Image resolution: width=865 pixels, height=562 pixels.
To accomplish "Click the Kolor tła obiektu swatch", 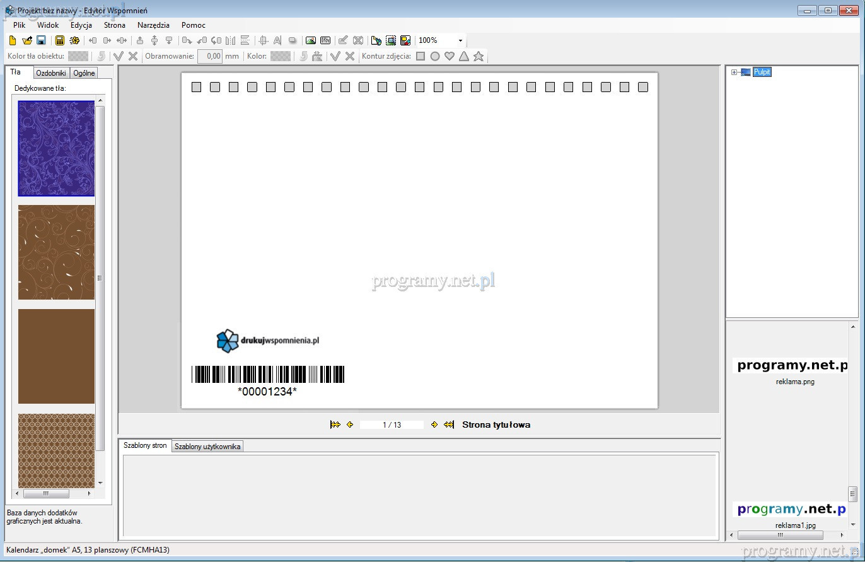I will pyautogui.click(x=78, y=56).
